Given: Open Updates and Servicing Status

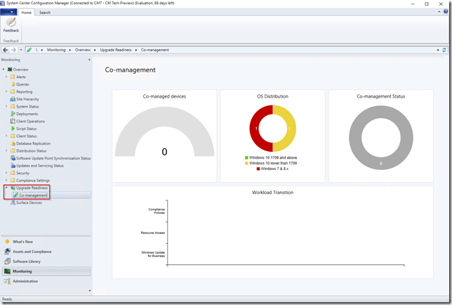Looking at the screenshot, I should [39, 166].
